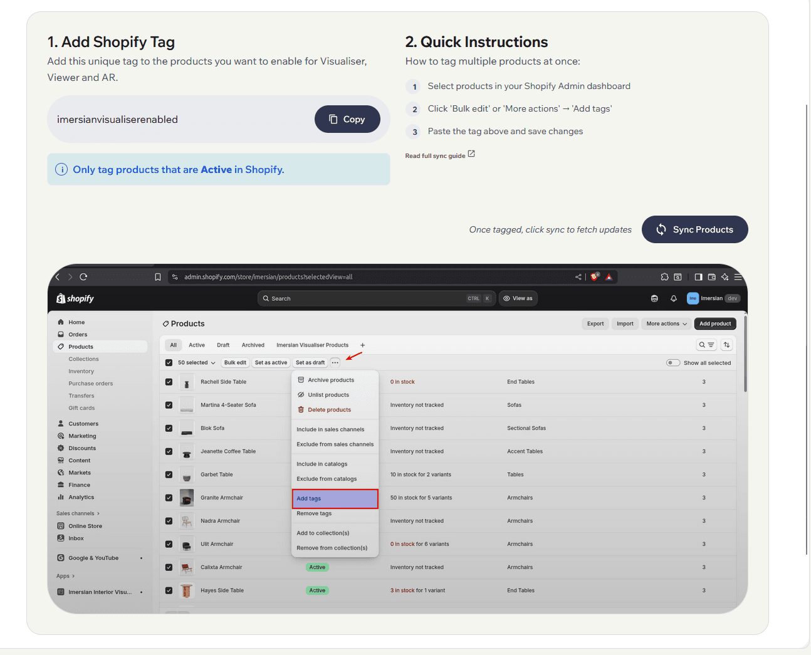The height and width of the screenshot is (655, 811).
Task: Click the search and filter icon button
Action: pyautogui.click(x=706, y=345)
